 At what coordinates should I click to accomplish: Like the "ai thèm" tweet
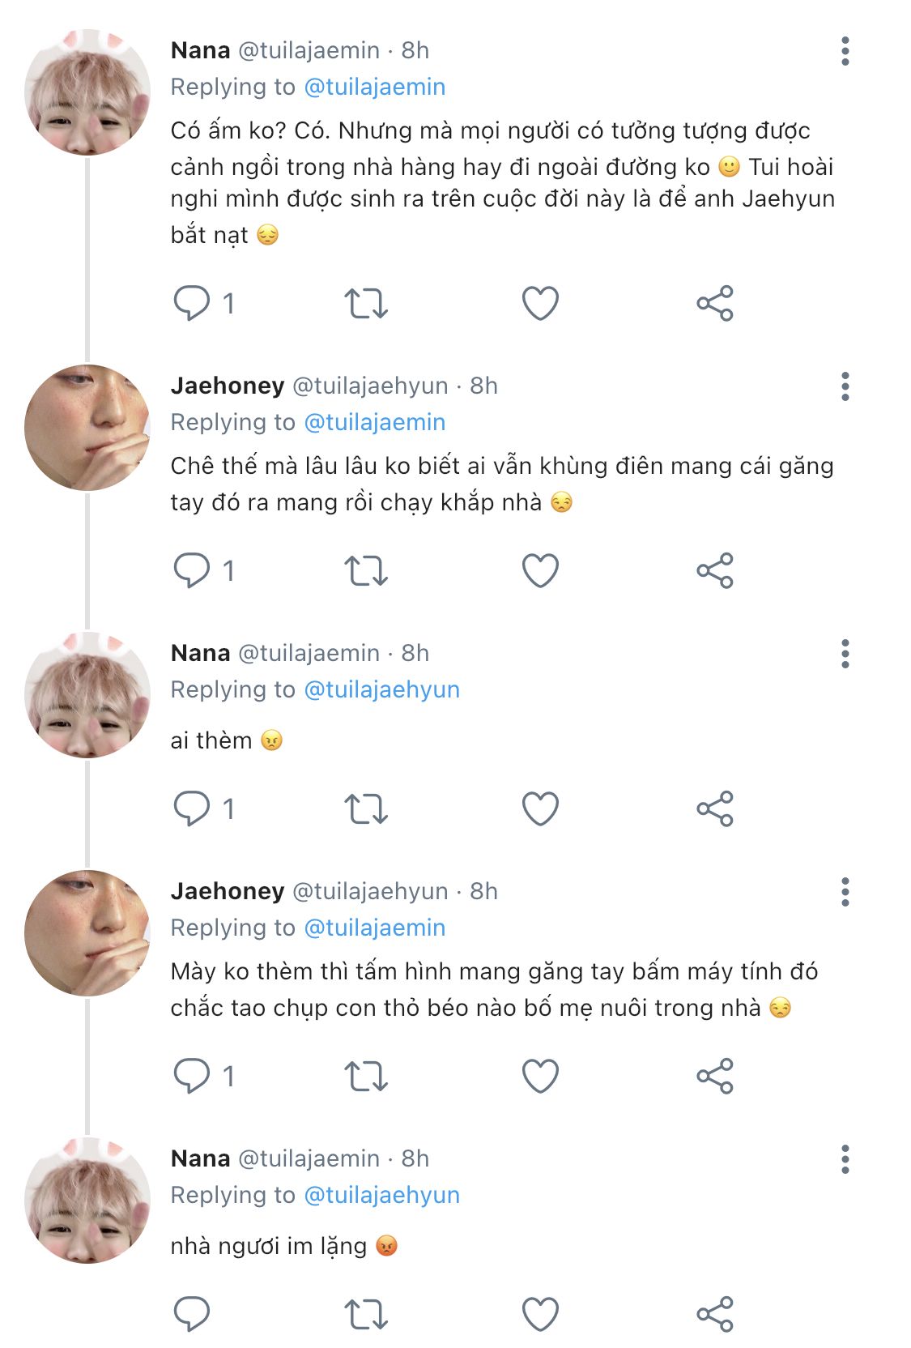(540, 809)
